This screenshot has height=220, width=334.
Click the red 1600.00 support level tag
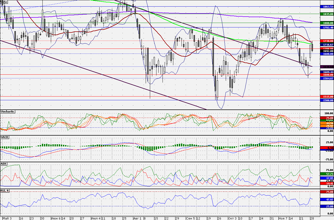coord(327,75)
